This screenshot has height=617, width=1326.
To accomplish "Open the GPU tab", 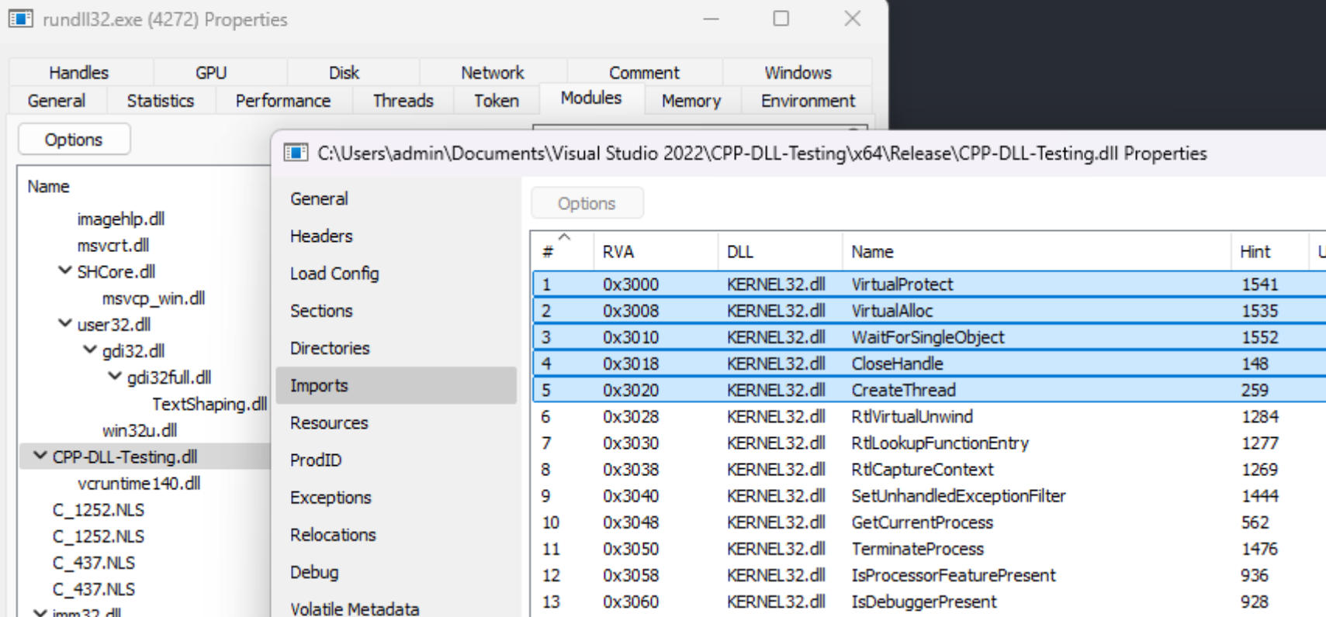I will click(211, 72).
